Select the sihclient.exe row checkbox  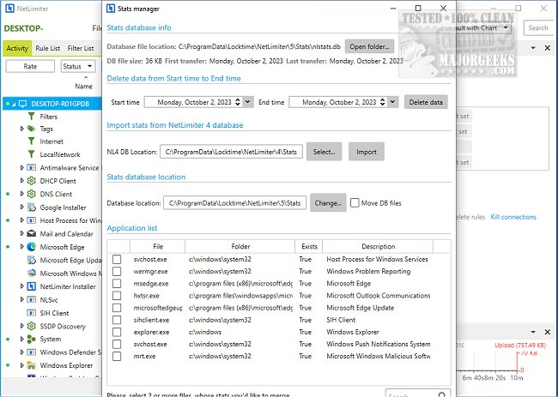(x=117, y=320)
